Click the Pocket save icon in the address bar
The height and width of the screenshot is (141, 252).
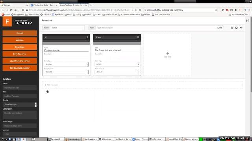(136, 10)
